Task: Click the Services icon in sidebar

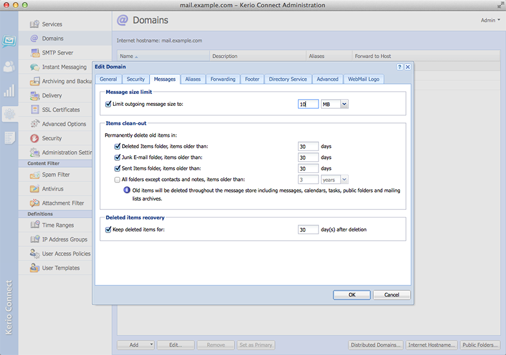Action: pyautogui.click(x=34, y=24)
